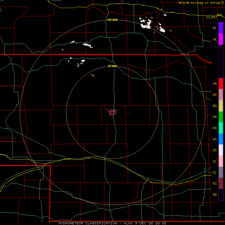Click the HR legend label
This screenshot has width=225, height=225.
coord(214,117)
